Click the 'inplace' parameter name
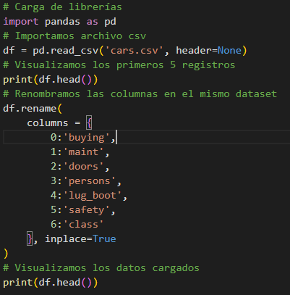 66,239
